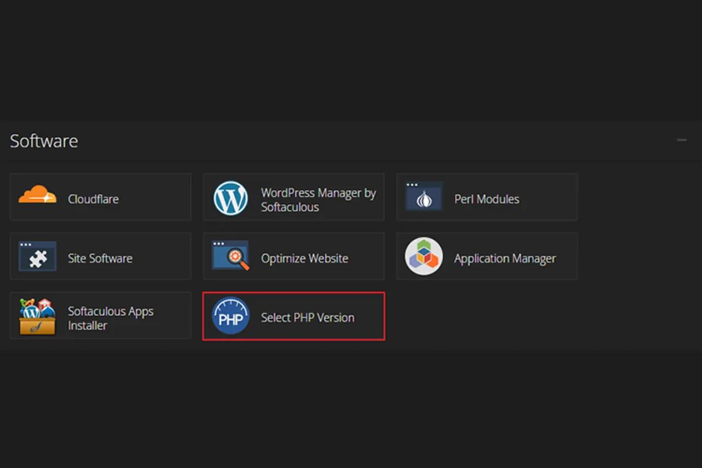This screenshot has width=702, height=468.
Task: Click the Optimize Website magnifier icon
Action: tap(231, 256)
